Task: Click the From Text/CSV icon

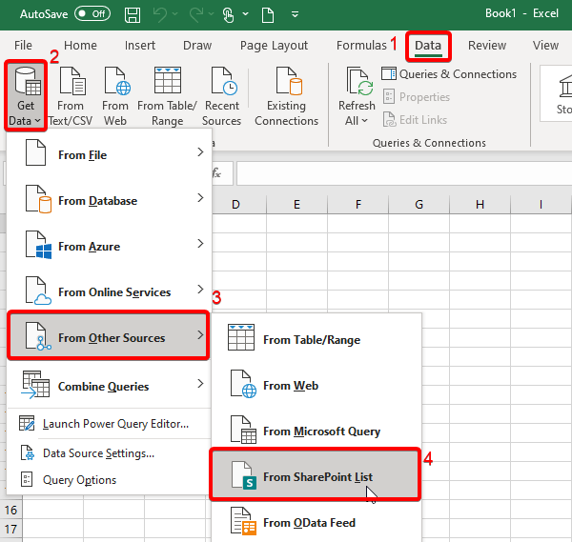Action: click(71, 83)
